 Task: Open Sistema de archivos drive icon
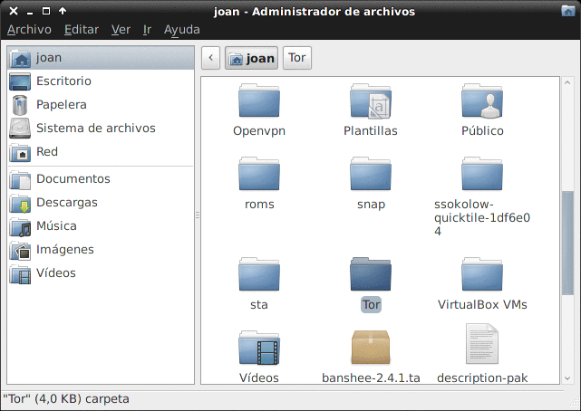pyautogui.click(x=20, y=129)
